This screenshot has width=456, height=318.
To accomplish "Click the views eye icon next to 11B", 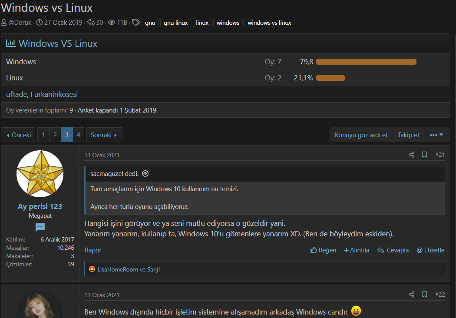I will coord(111,23).
